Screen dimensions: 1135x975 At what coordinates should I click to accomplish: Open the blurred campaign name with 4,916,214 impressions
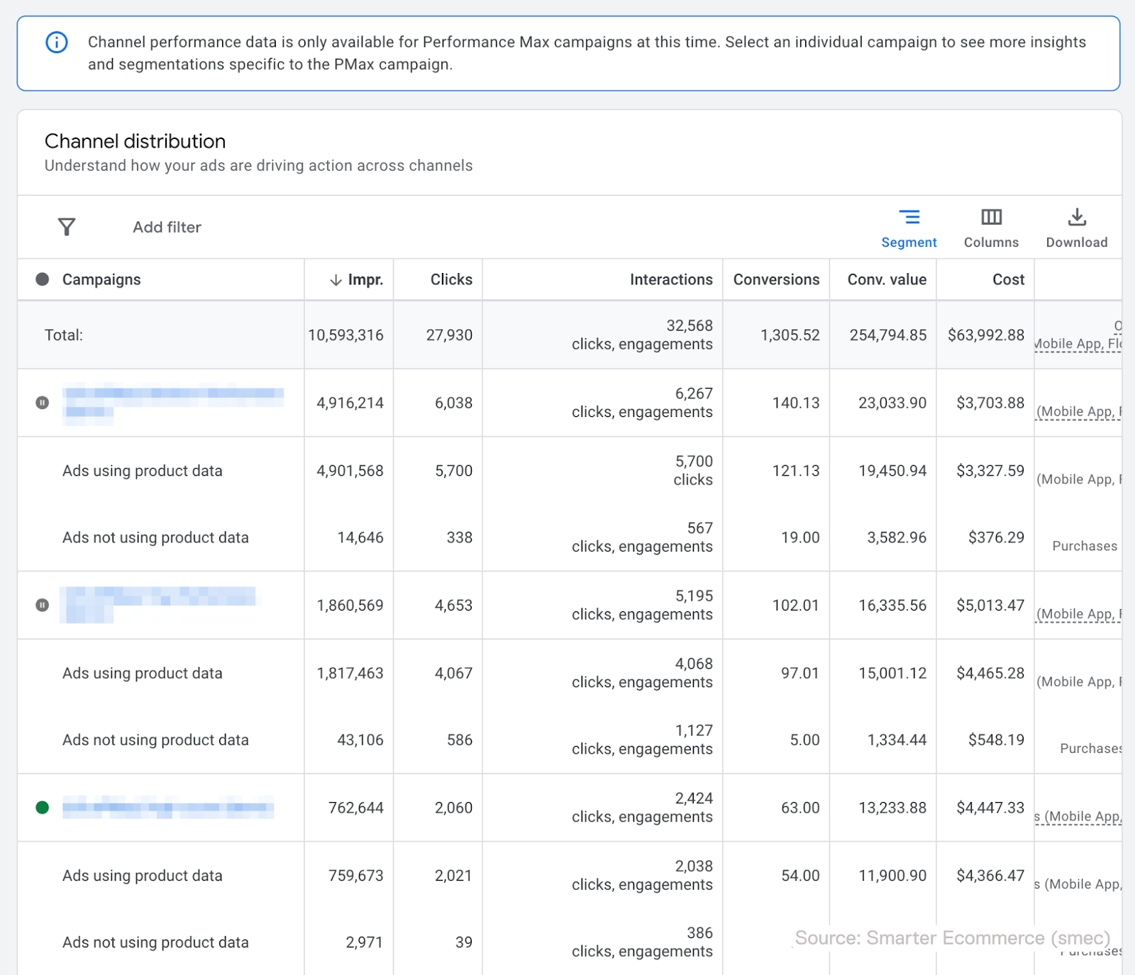(x=173, y=403)
